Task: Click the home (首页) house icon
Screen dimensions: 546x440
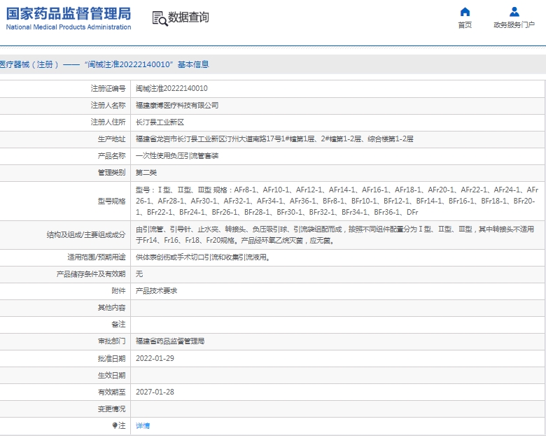Action: 465,12
